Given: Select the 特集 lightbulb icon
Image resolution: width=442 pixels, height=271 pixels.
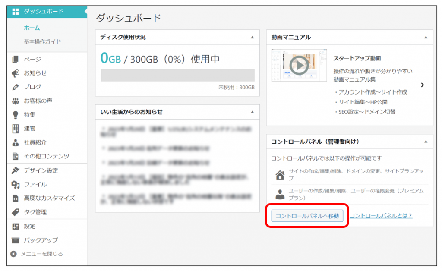Looking at the screenshot, I should click(16, 115).
